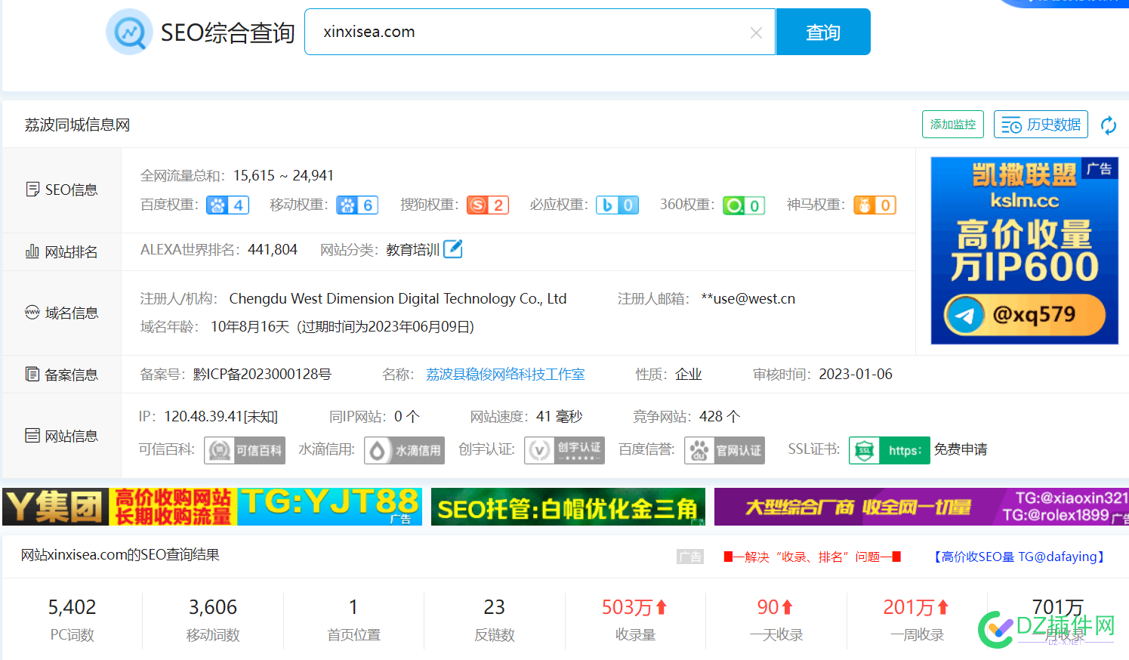Click the 竞争网站 428 个 value
The height and width of the screenshot is (660, 1129).
pyautogui.click(x=720, y=416)
